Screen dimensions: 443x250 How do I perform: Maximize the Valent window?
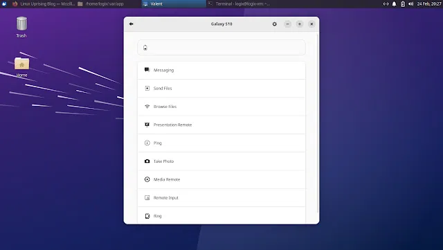pos(300,24)
